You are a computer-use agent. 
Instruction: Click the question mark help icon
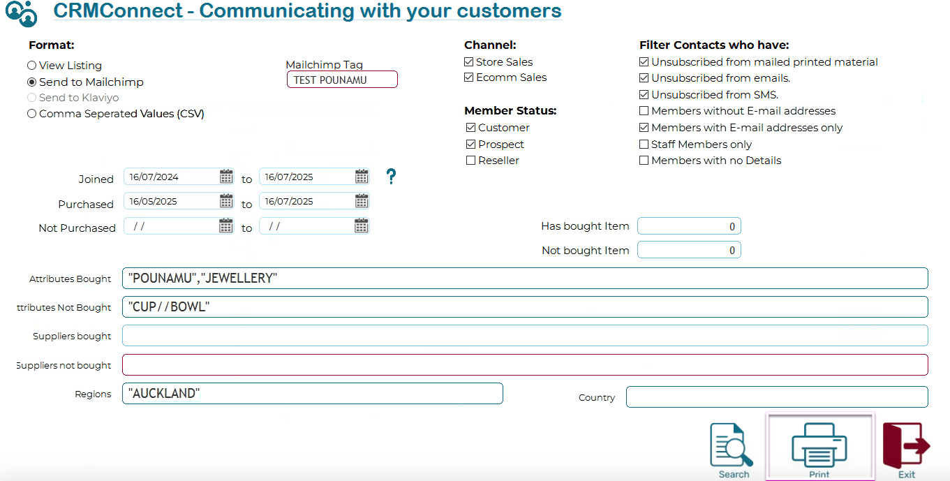392,177
